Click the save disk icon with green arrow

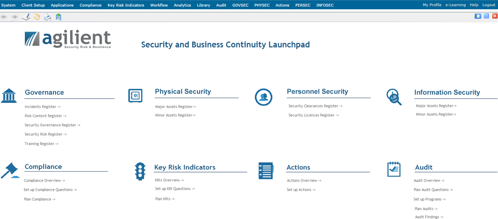coord(58,17)
